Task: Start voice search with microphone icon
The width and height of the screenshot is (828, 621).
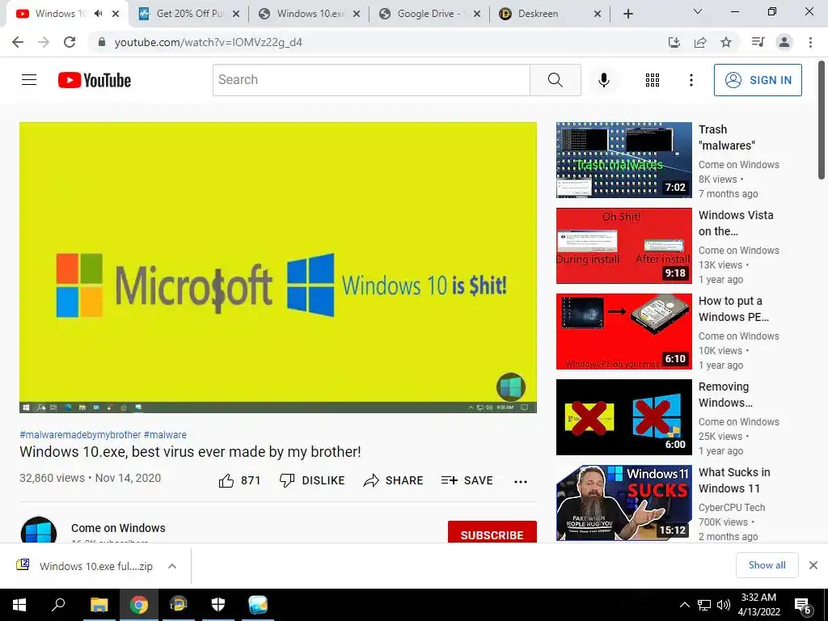Action: tap(604, 80)
